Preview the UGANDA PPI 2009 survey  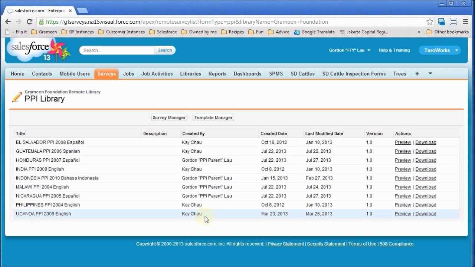point(403,214)
